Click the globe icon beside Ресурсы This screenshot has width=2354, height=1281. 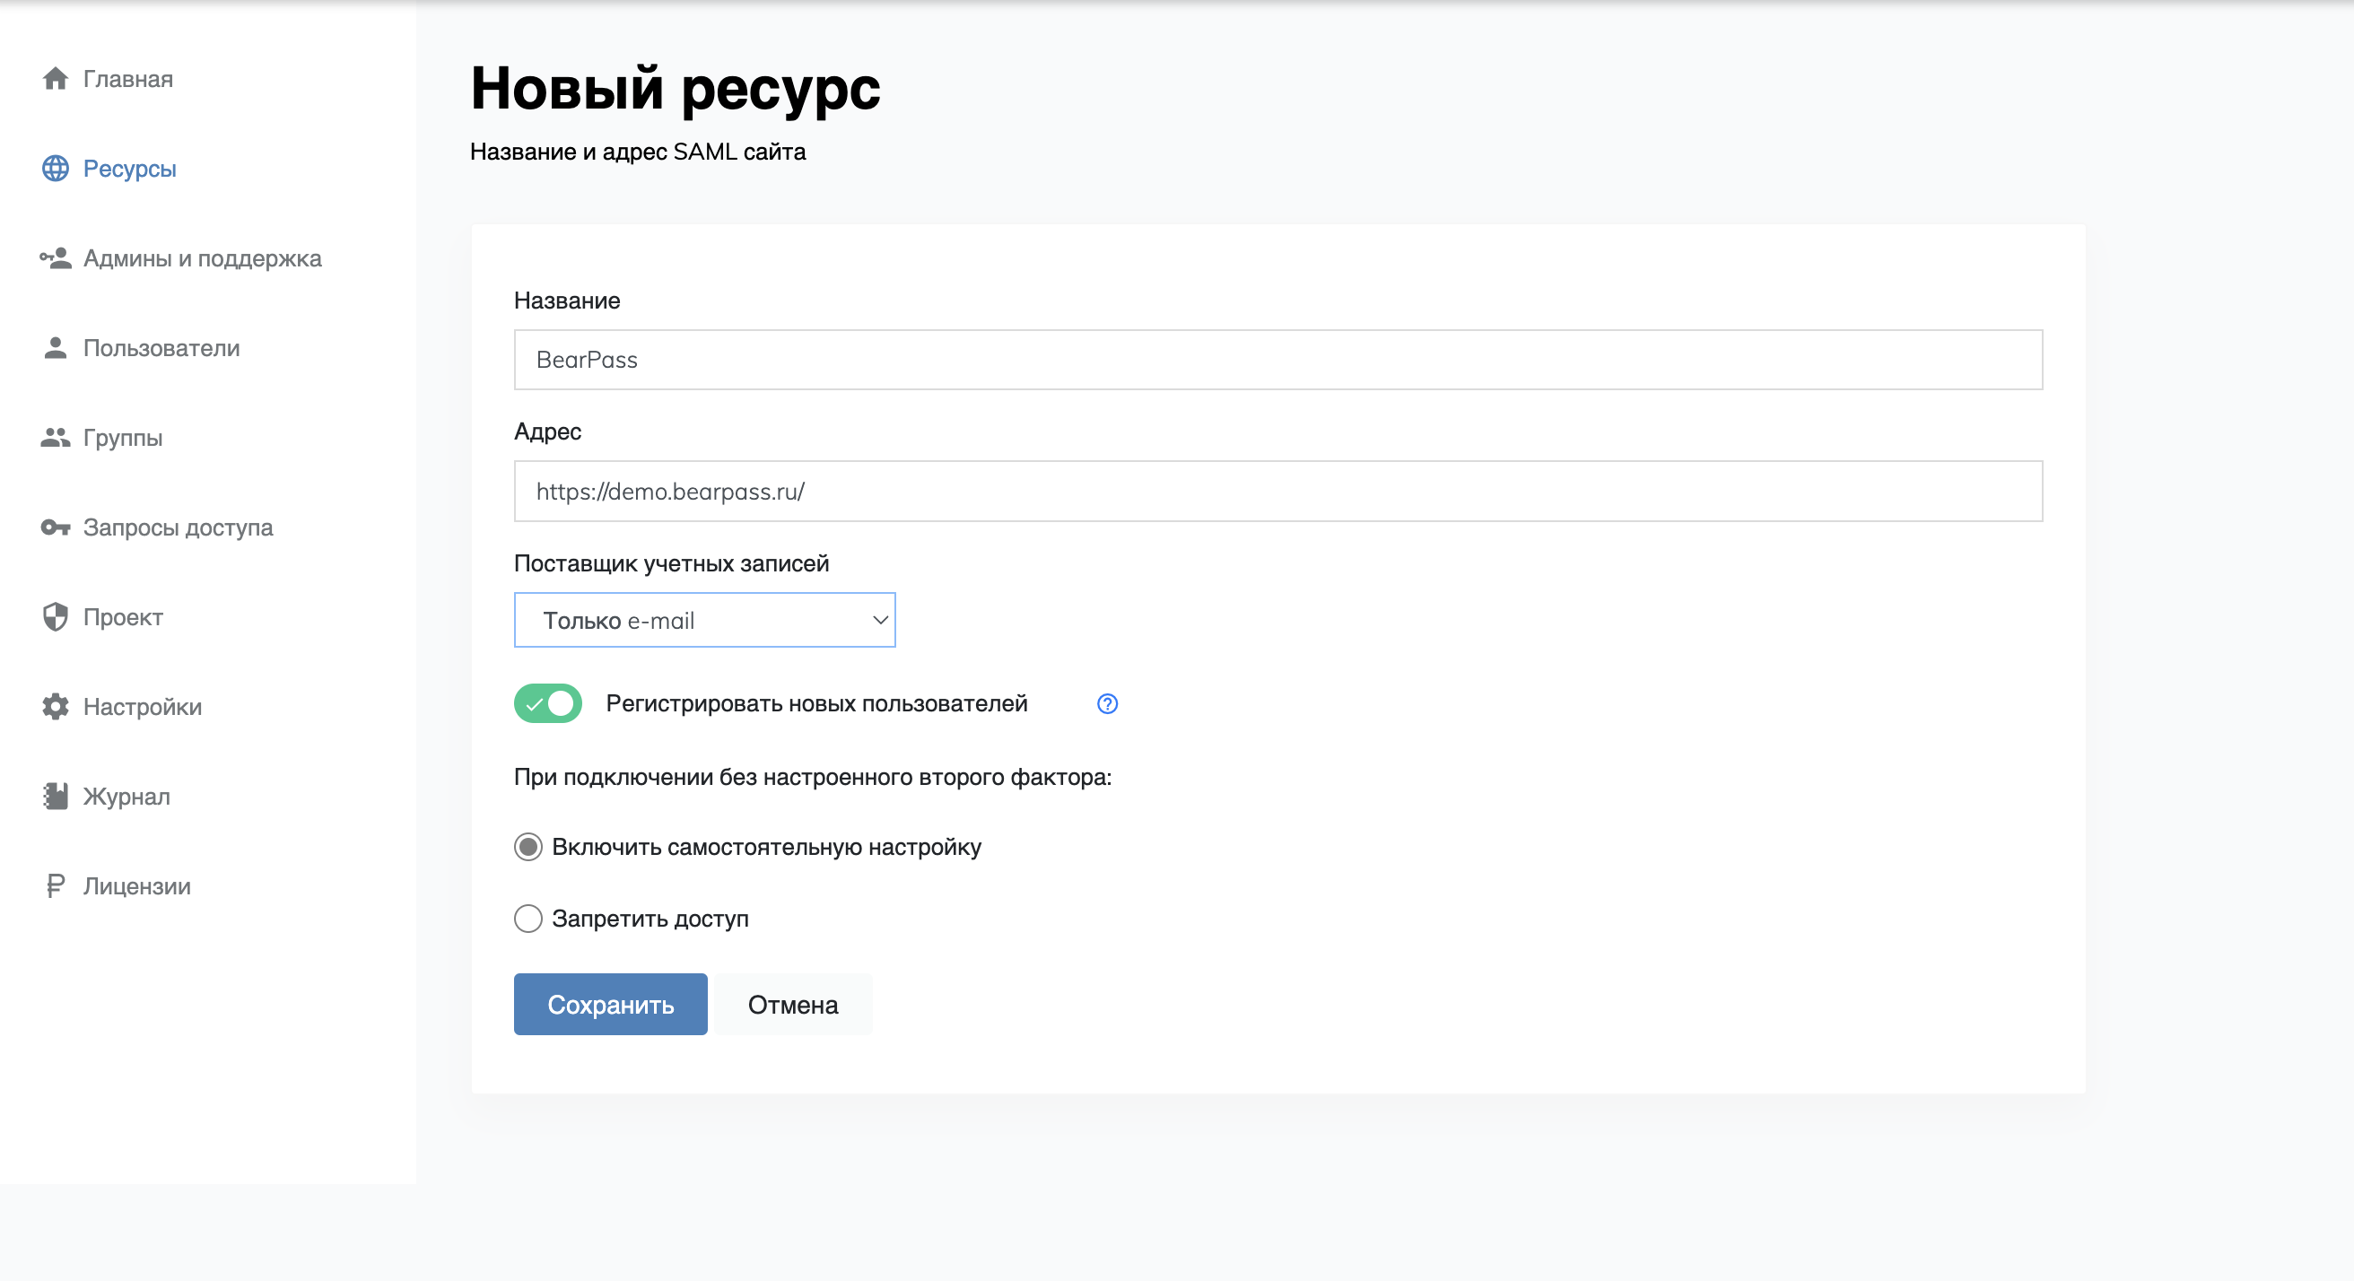point(55,168)
